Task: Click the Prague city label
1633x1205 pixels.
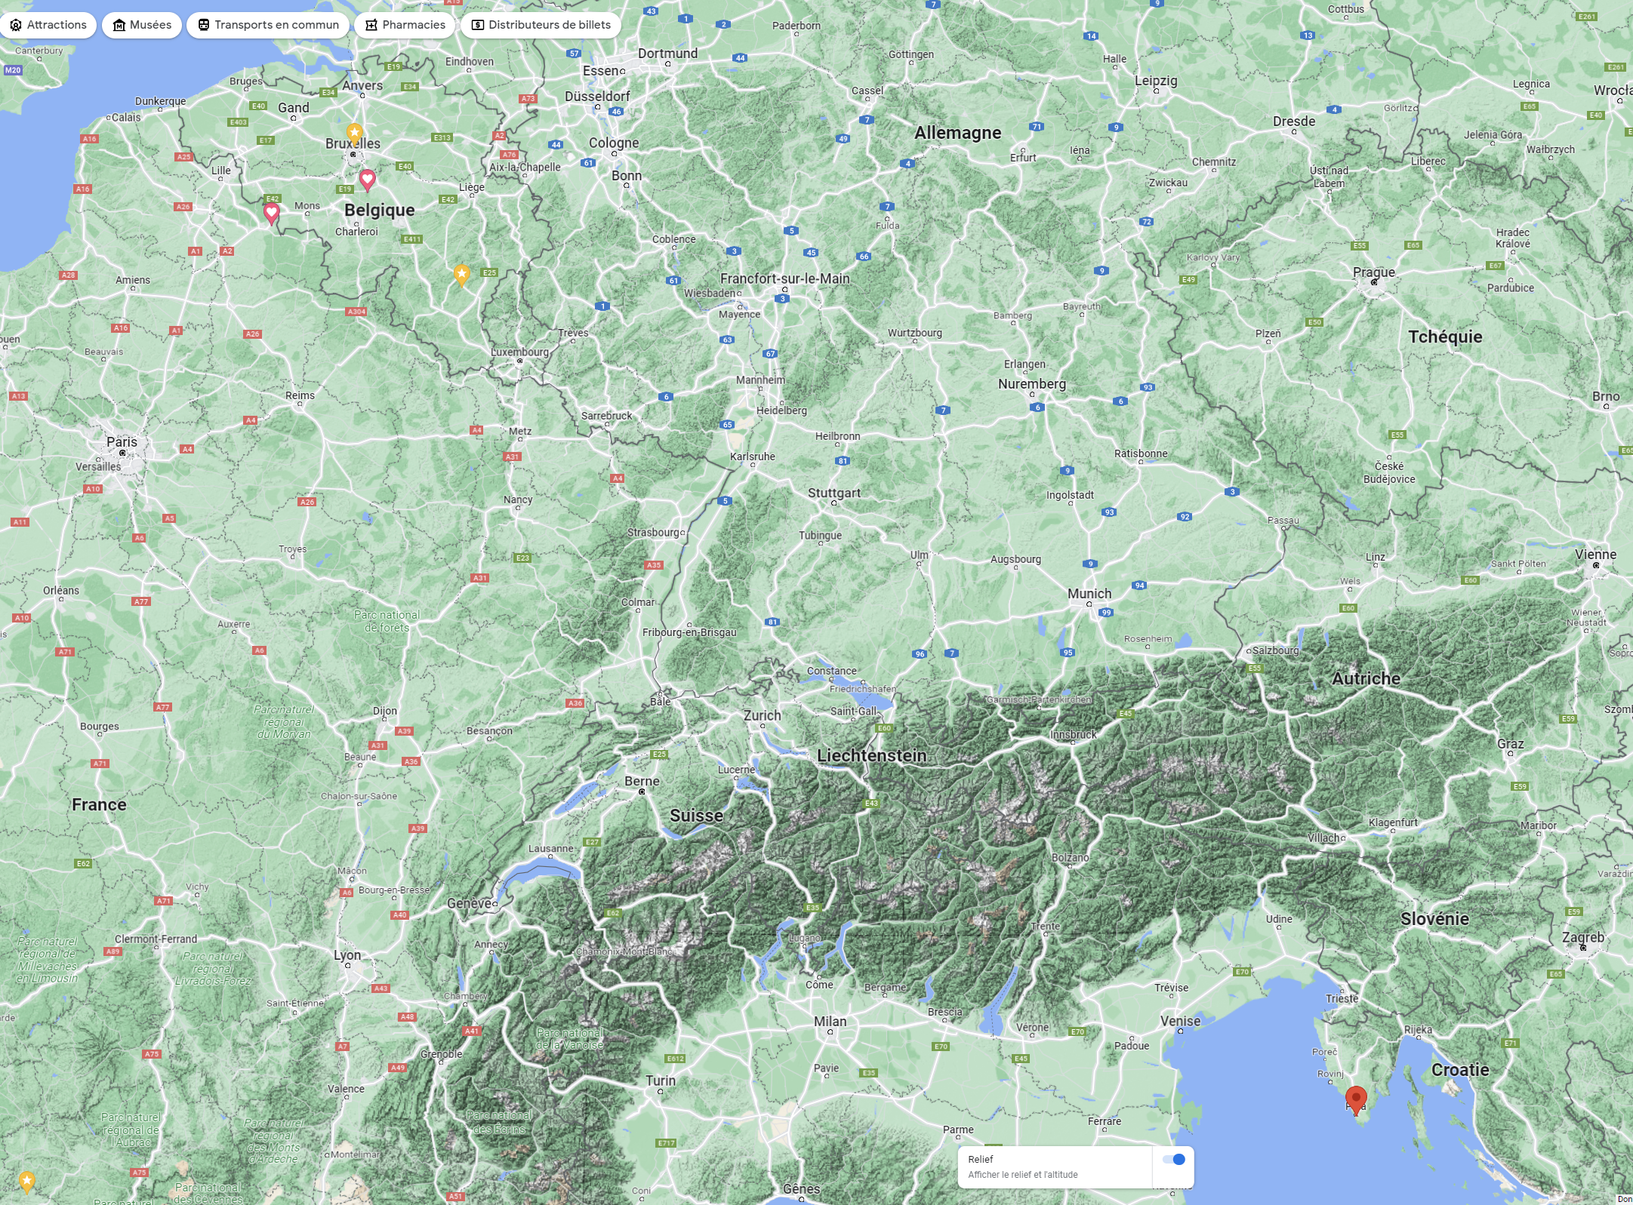Action: (1373, 272)
